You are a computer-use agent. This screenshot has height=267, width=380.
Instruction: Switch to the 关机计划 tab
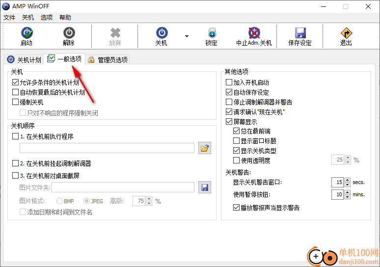coord(24,59)
